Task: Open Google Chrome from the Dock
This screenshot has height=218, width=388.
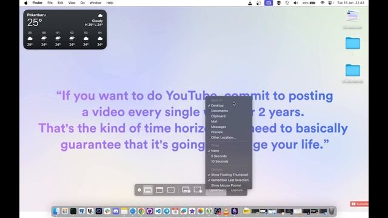Action: pos(141,211)
